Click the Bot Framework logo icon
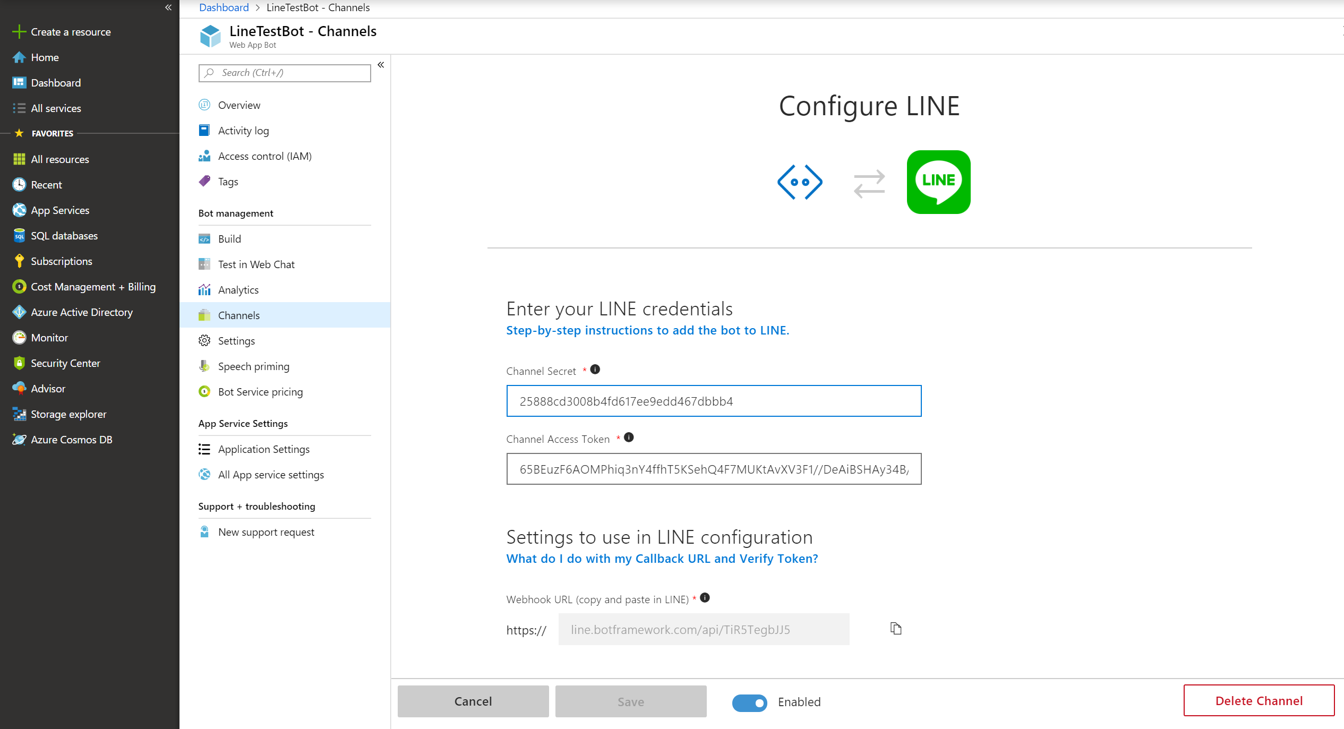The width and height of the screenshot is (1344, 729). 800,182
